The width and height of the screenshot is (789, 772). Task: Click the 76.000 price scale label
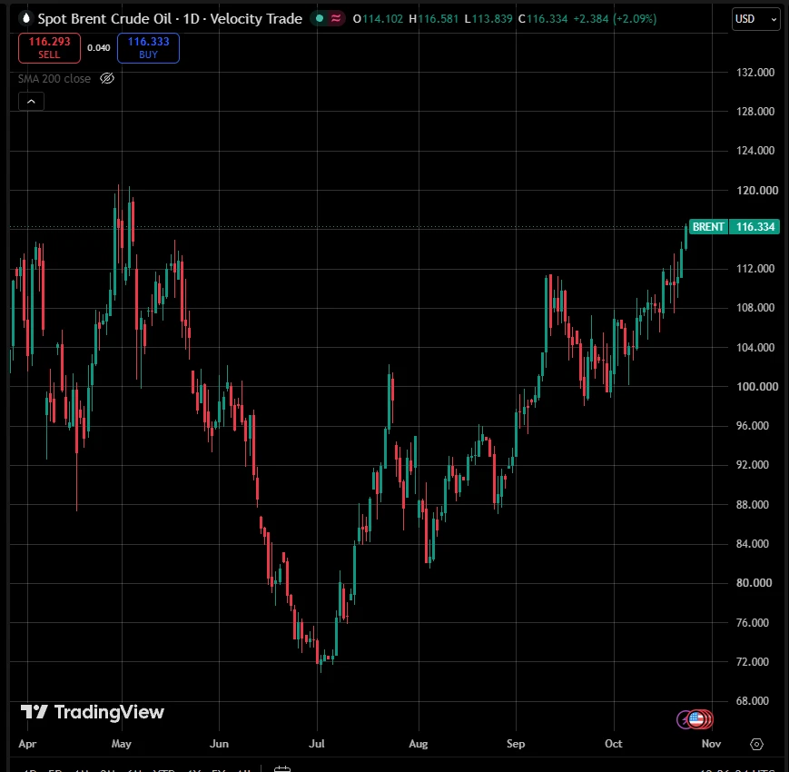click(x=753, y=622)
